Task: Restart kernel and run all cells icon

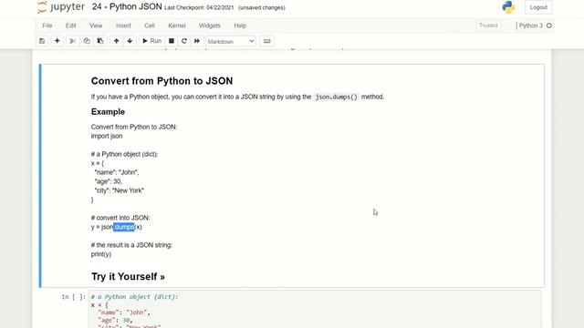Action: [197, 41]
